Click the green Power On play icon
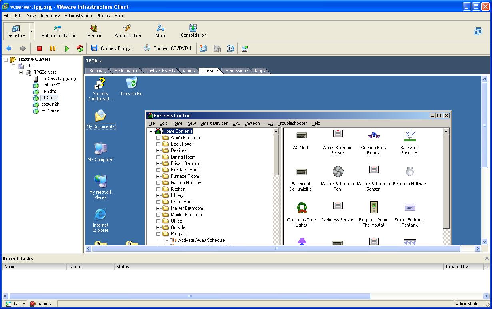 click(x=67, y=48)
